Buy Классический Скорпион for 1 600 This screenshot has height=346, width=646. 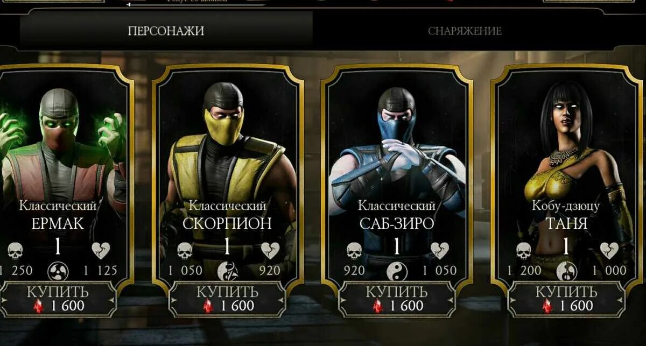click(228, 299)
